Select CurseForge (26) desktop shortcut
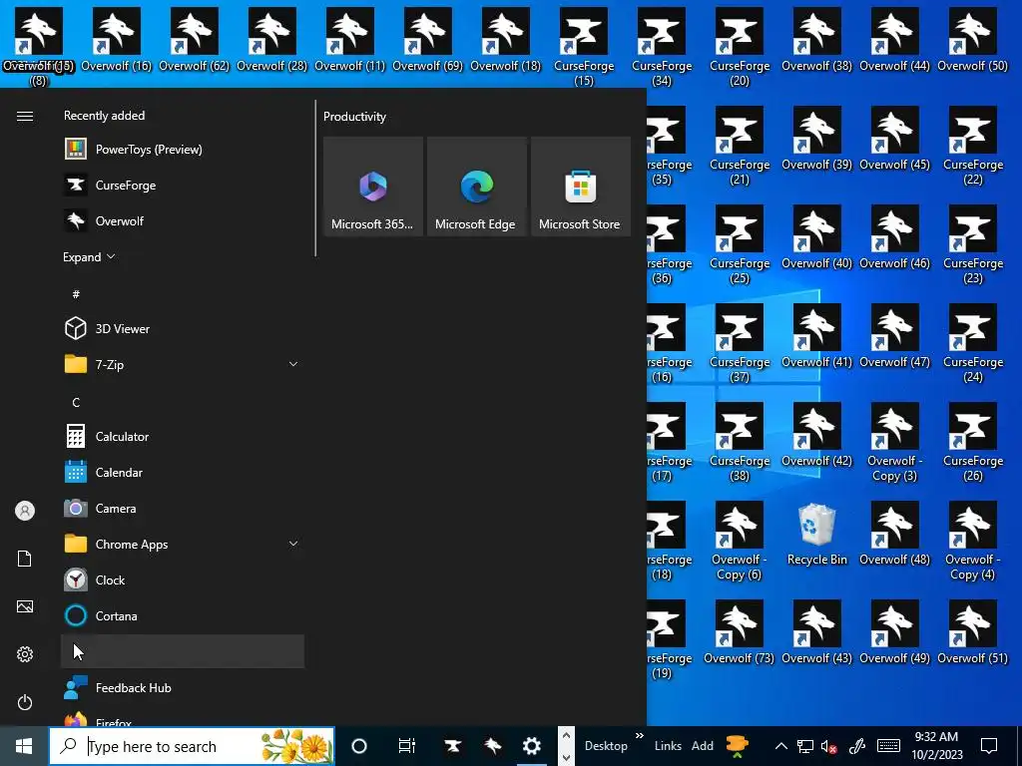The height and width of the screenshot is (766, 1022). (972, 442)
